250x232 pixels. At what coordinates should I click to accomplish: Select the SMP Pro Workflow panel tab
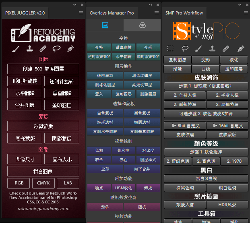pyautogui.click(x=184, y=13)
